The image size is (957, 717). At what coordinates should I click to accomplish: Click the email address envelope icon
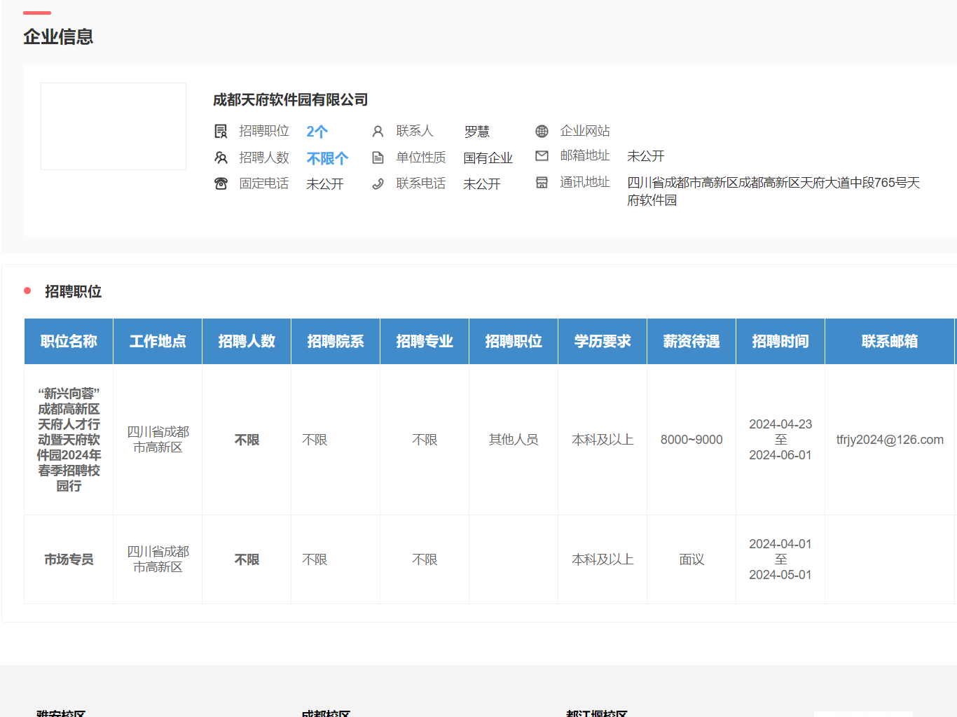point(542,156)
